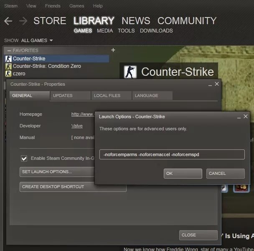Switch to the Language tab

coord(152,96)
